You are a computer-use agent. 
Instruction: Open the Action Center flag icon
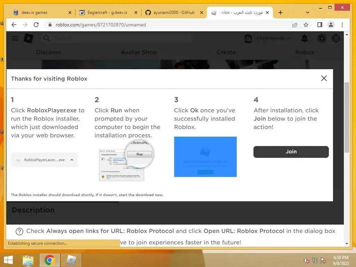tap(323, 260)
